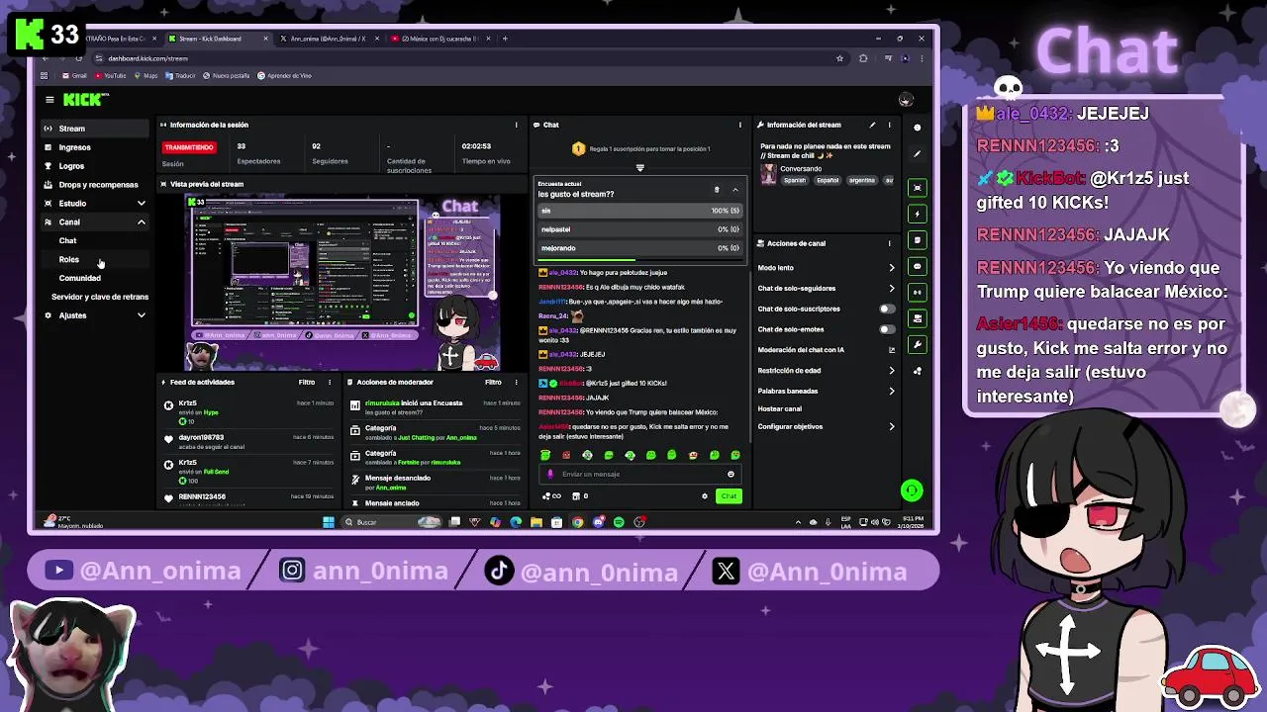
Task: Open Servidor y clave de retransmisión
Action: [x=100, y=297]
